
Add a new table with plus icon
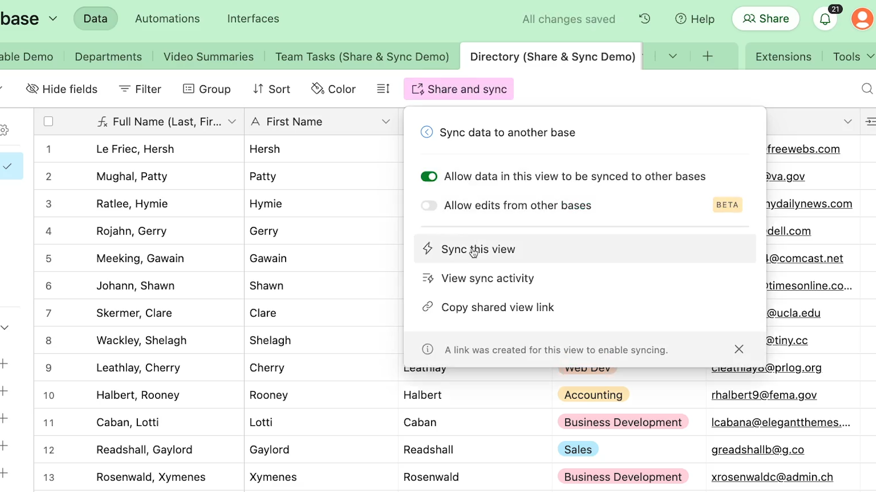707,56
